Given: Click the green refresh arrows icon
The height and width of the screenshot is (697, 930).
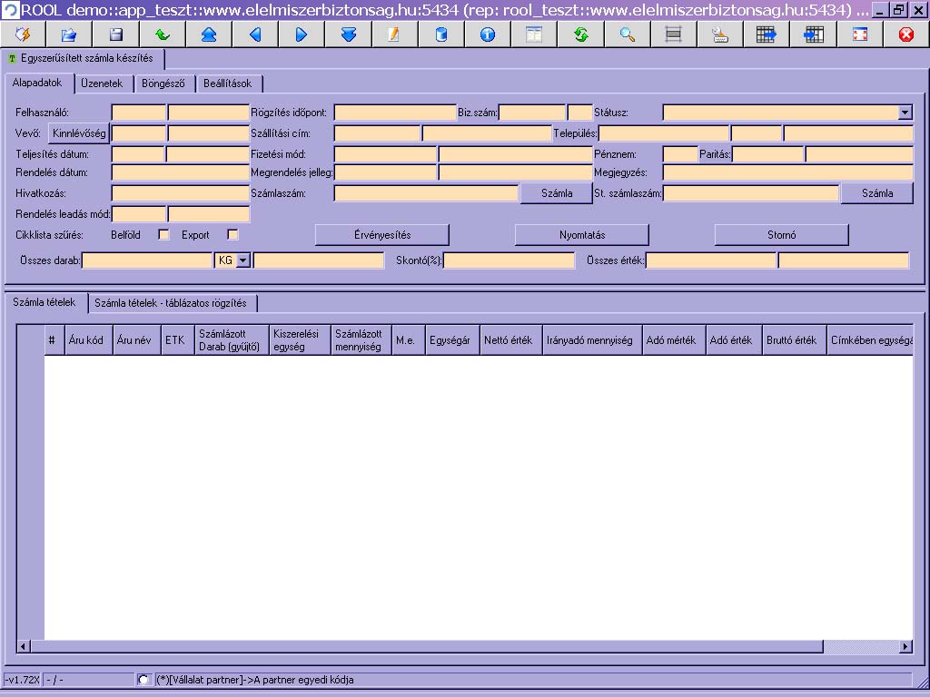Looking at the screenshot, I should (581, 34).
